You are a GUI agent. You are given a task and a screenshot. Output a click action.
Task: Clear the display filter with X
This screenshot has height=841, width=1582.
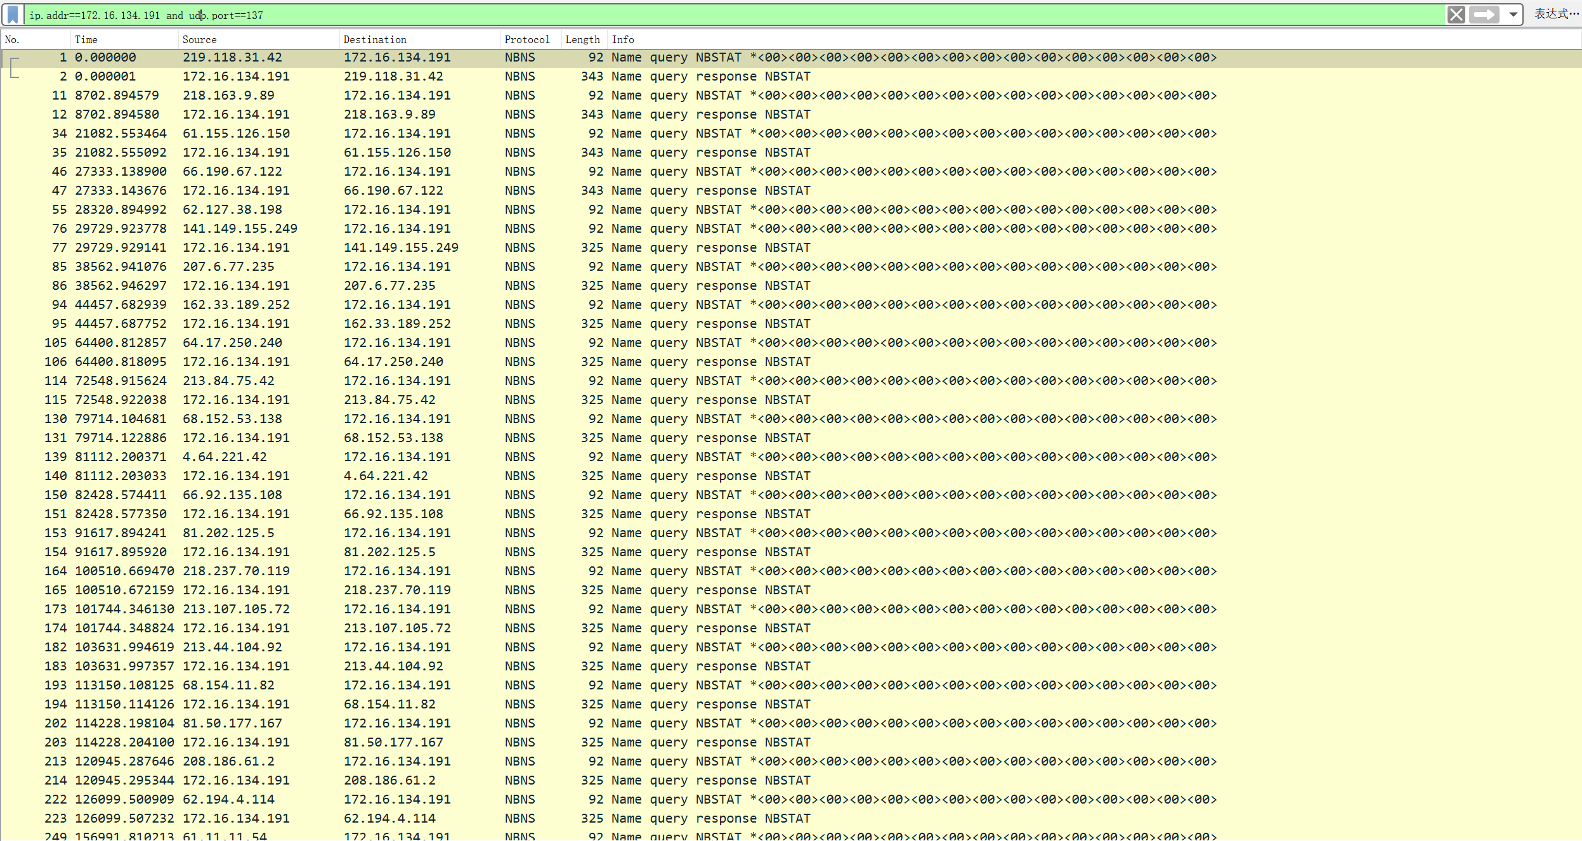coord(1456,15)
